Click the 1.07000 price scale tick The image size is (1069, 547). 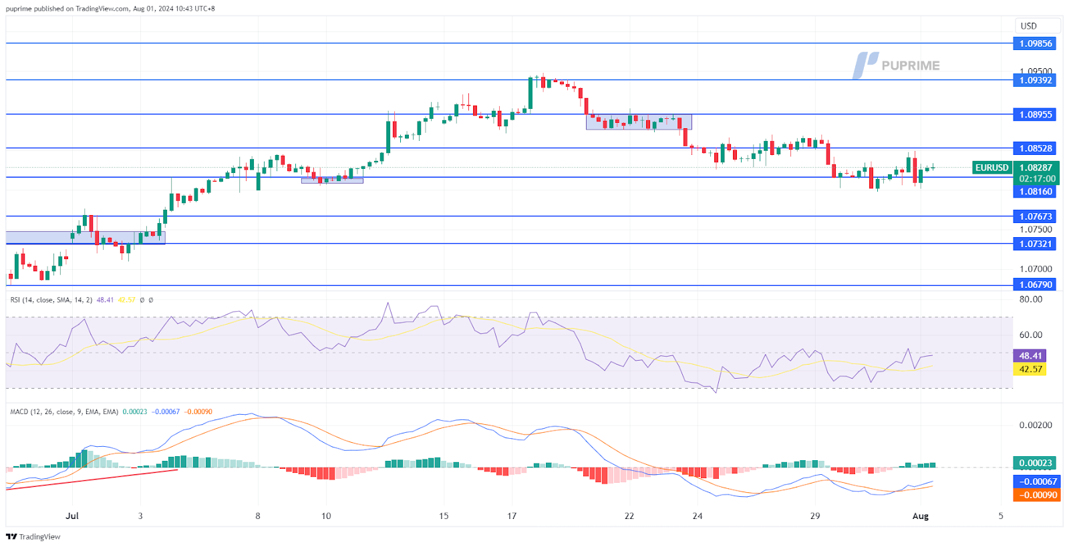tap(1036, 269)
